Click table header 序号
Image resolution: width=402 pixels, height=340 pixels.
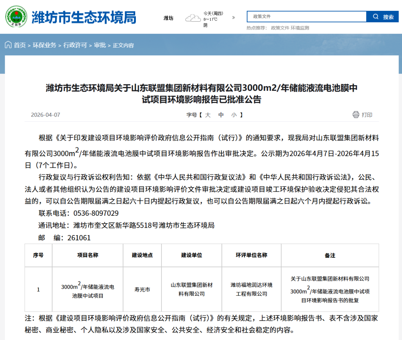coord(38,255)
